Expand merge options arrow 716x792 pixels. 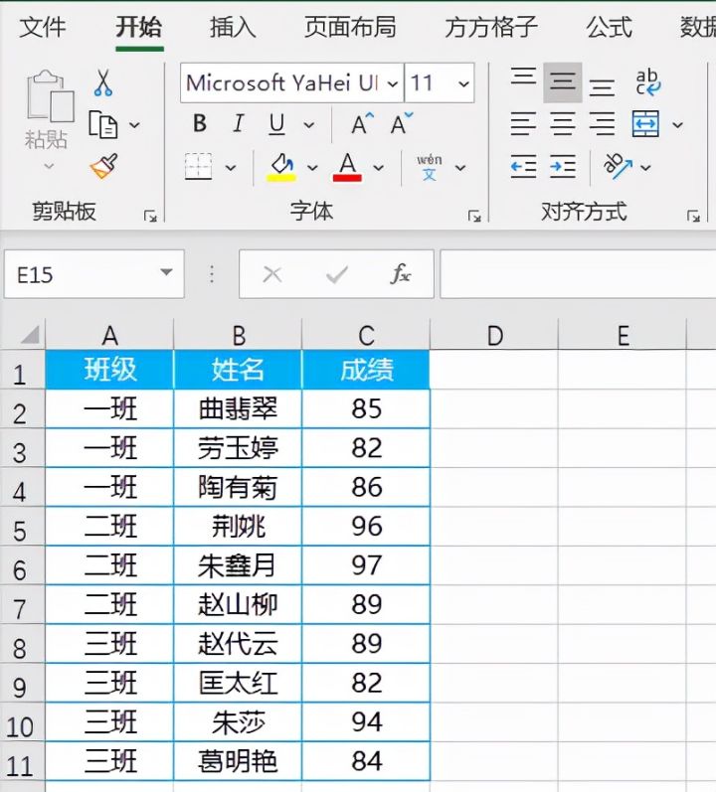point(677,125)
